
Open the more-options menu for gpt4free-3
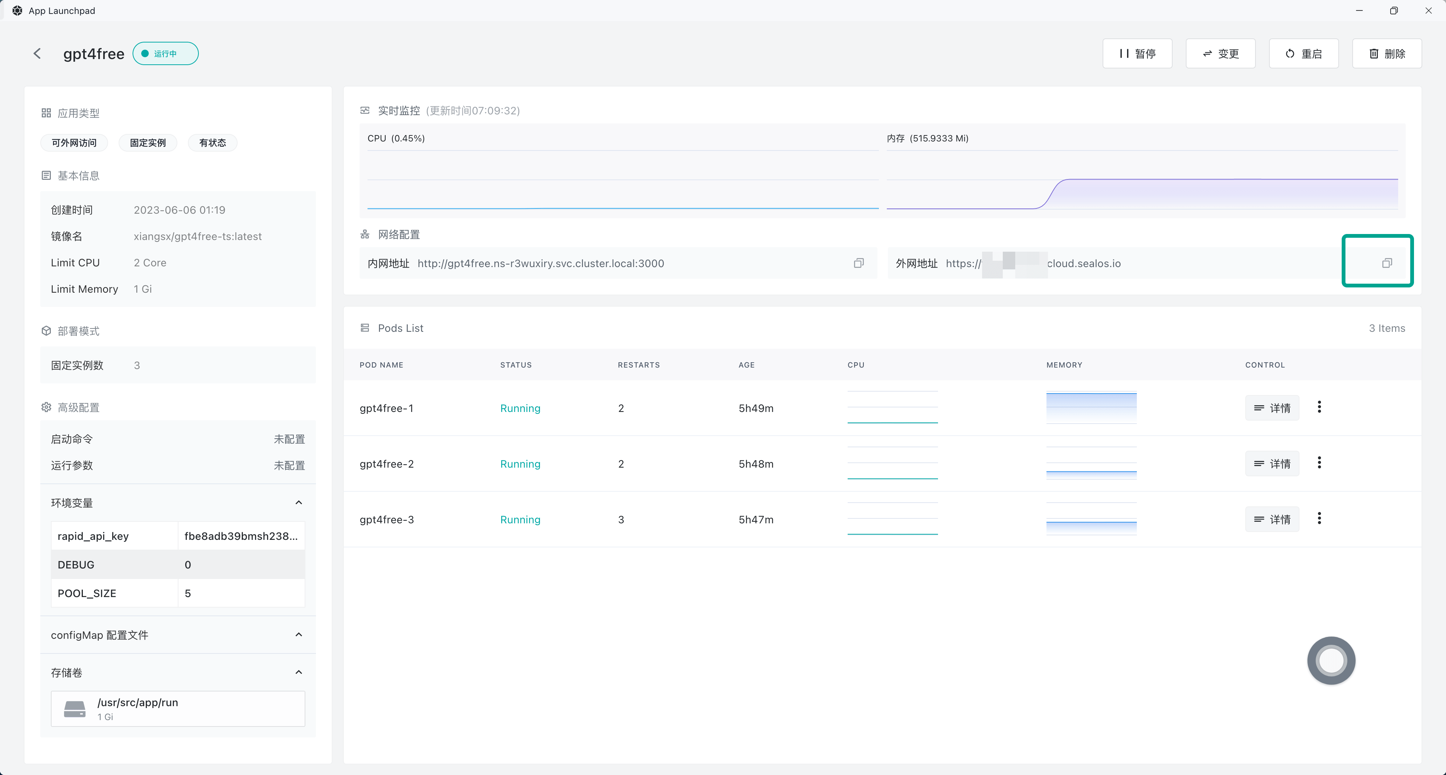[1319, 518]
